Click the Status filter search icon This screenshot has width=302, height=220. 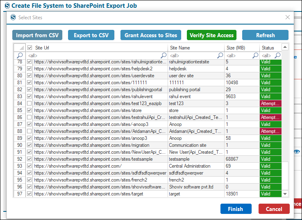click(277, 55)
